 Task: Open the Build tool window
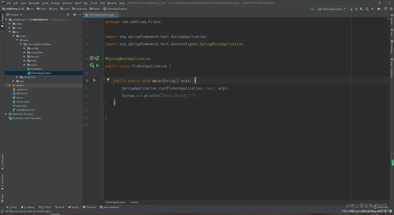pyautogui.click(x=59, y=207)
